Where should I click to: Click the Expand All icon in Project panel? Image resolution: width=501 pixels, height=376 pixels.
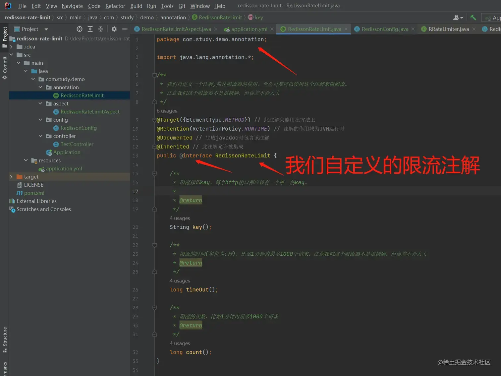tap(90, 29)
